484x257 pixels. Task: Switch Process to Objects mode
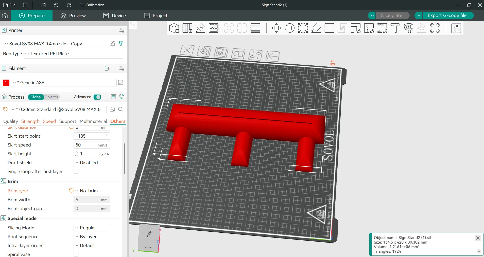tap(51, 97)
